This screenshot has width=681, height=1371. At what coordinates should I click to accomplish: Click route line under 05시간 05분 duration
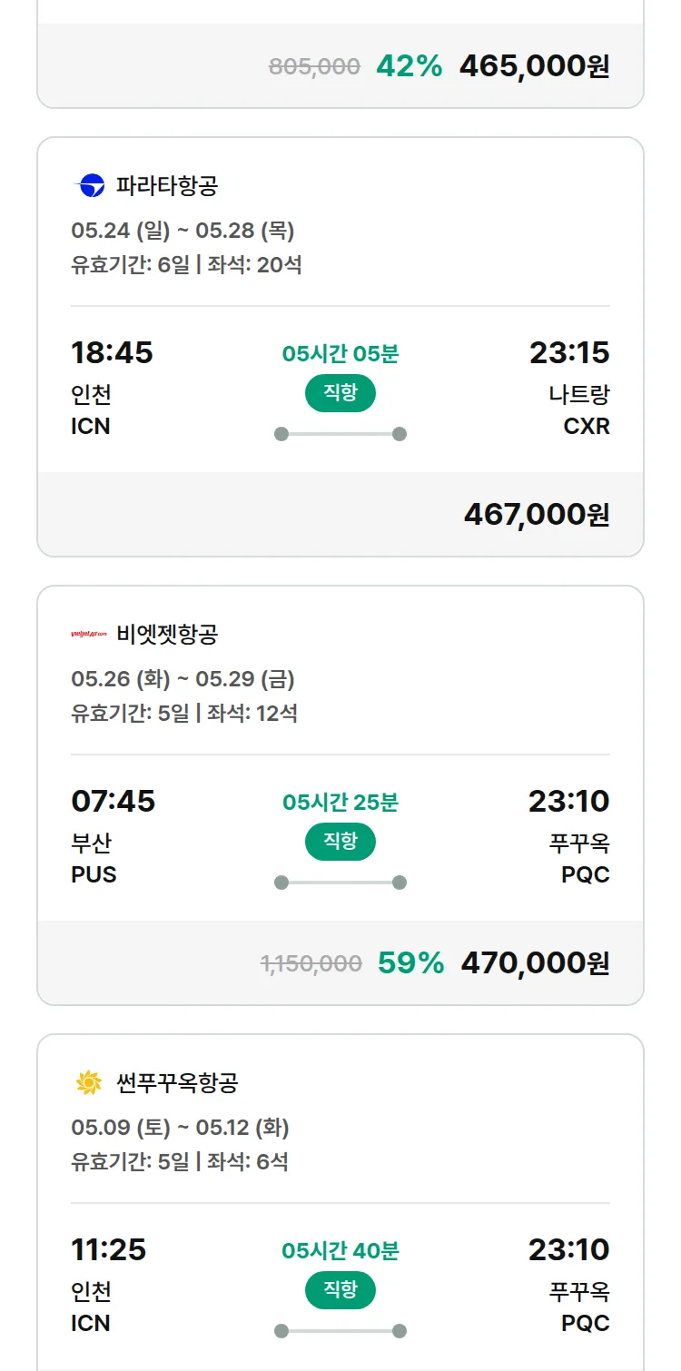click(x=340, y=434)
